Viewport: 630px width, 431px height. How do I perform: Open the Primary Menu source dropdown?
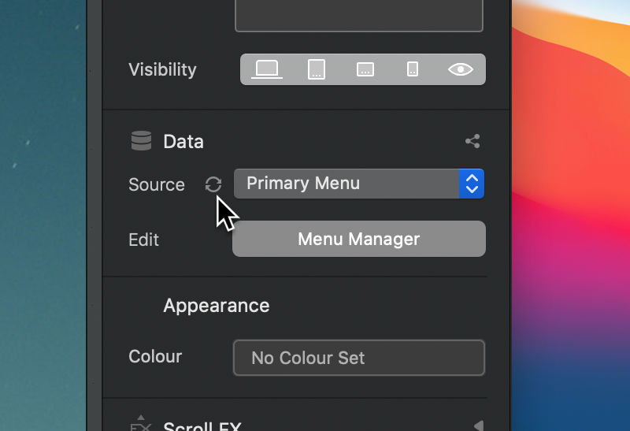pyautogui.click(x=359, y=184)
